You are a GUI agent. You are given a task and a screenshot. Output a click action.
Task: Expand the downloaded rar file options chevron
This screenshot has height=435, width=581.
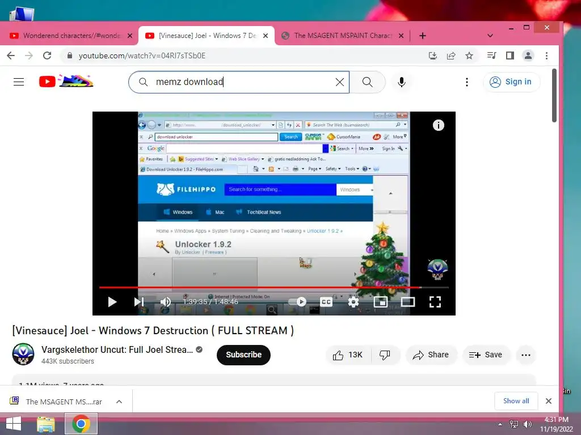(119, 402)
